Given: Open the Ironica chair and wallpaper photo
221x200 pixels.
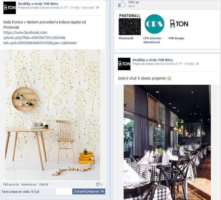Looking at the screenshot, I should (53, 115).
